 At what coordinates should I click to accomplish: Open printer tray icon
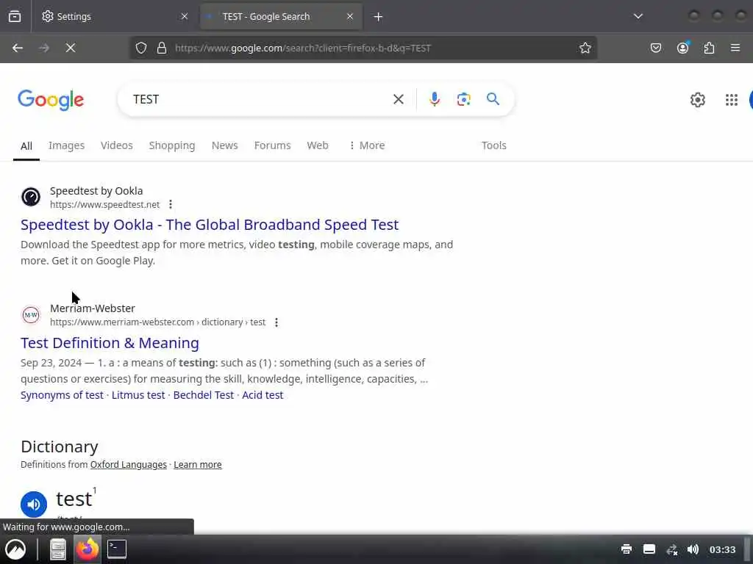(x=627, y=549)
